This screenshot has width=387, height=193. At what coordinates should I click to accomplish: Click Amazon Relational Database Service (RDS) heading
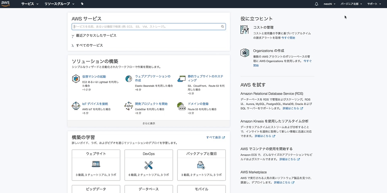tap(272, 94)
